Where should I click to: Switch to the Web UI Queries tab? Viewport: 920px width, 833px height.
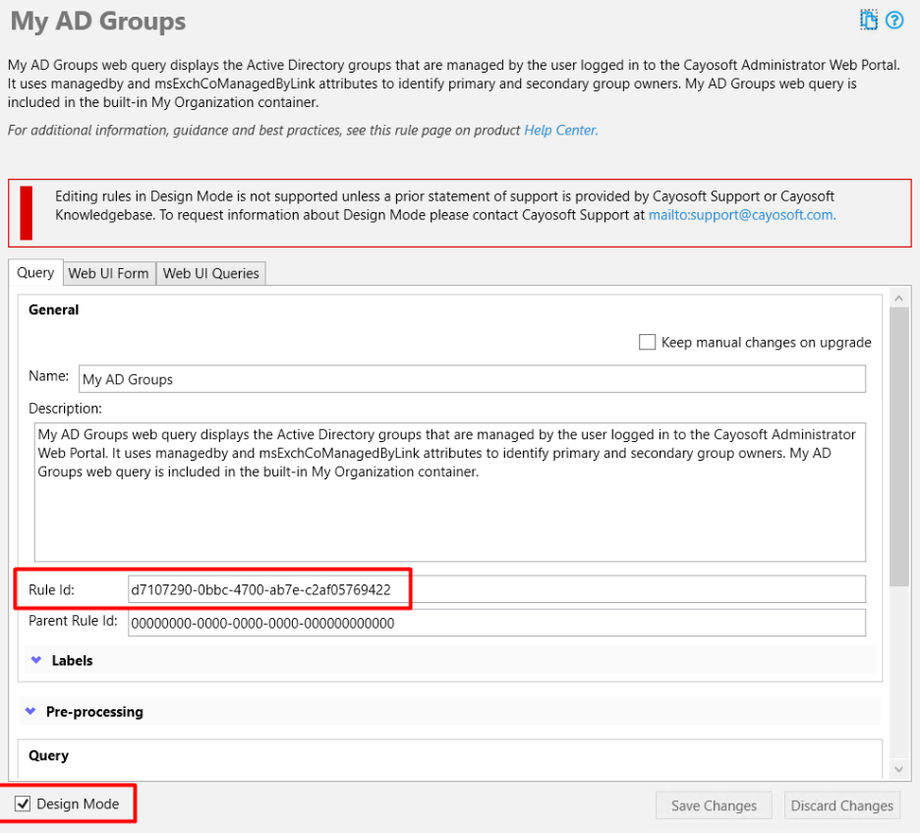(210, 274)
